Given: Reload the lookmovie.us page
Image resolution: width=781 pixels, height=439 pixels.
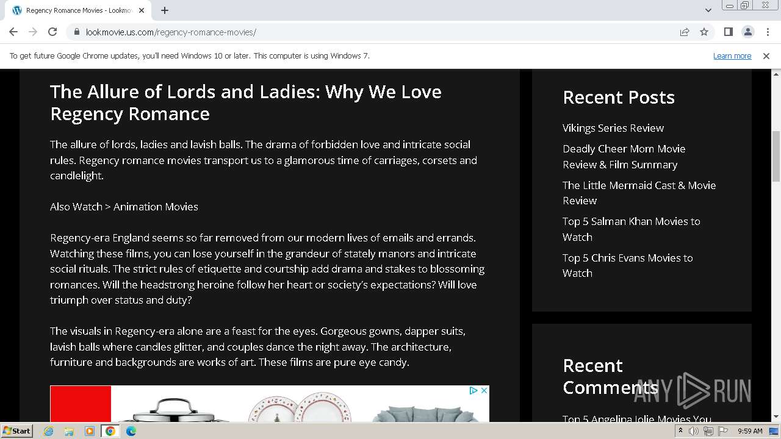Looking at the screenshot, I should point(52,32).
